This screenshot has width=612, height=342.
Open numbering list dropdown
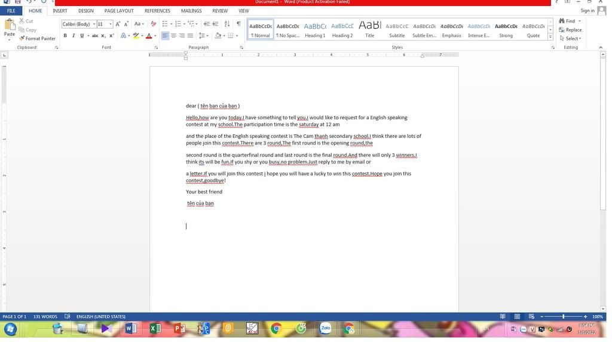184,24
